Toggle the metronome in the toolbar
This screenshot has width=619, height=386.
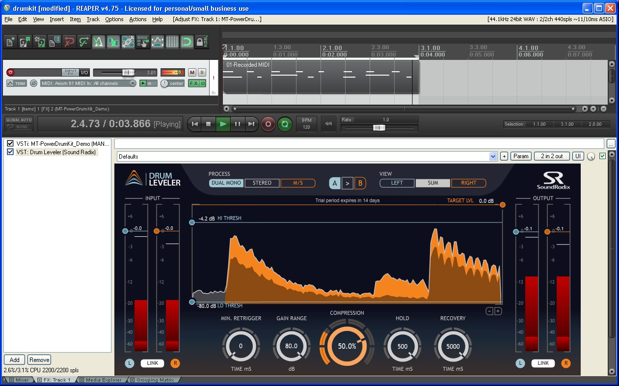(x=99, y=42)
